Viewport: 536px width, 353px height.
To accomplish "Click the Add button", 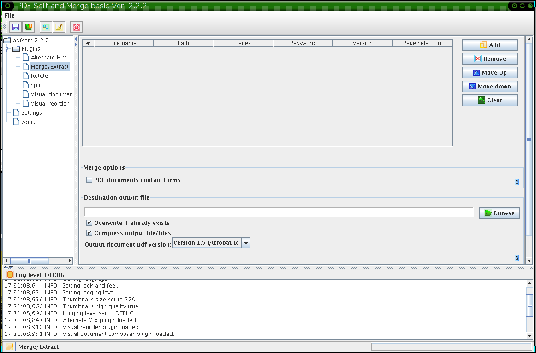I will tap(489, 45).
